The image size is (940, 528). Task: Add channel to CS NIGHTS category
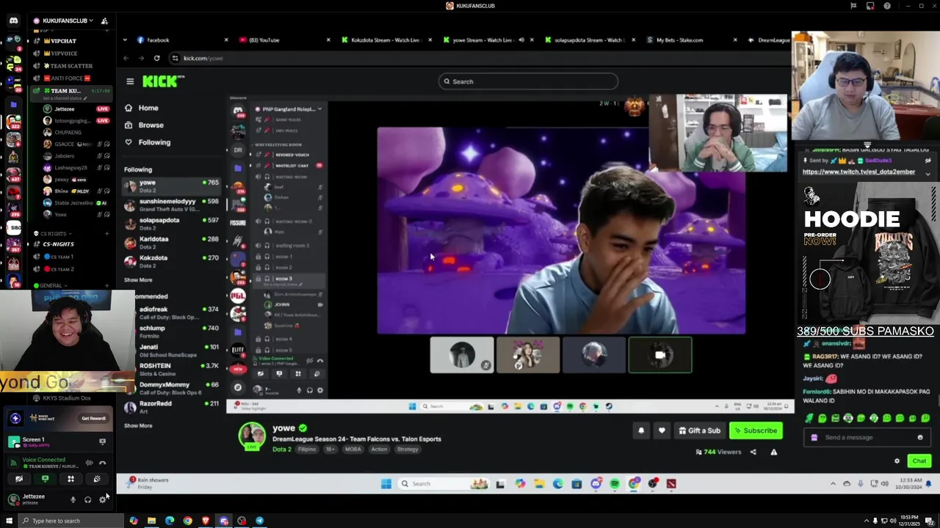pyautogui.click(x=106, y=233)
